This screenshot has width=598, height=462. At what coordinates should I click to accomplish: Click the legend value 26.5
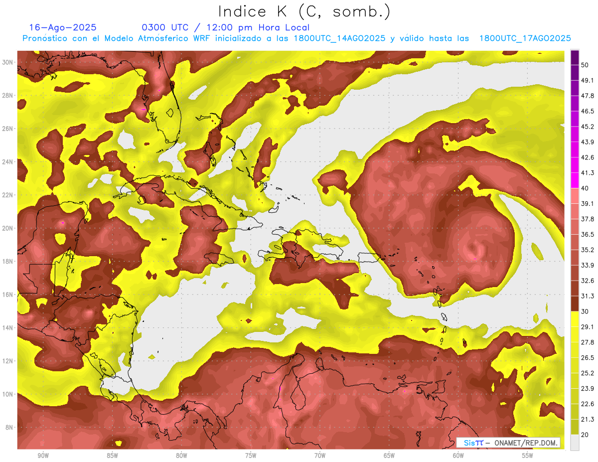click(x=588, y=358)
